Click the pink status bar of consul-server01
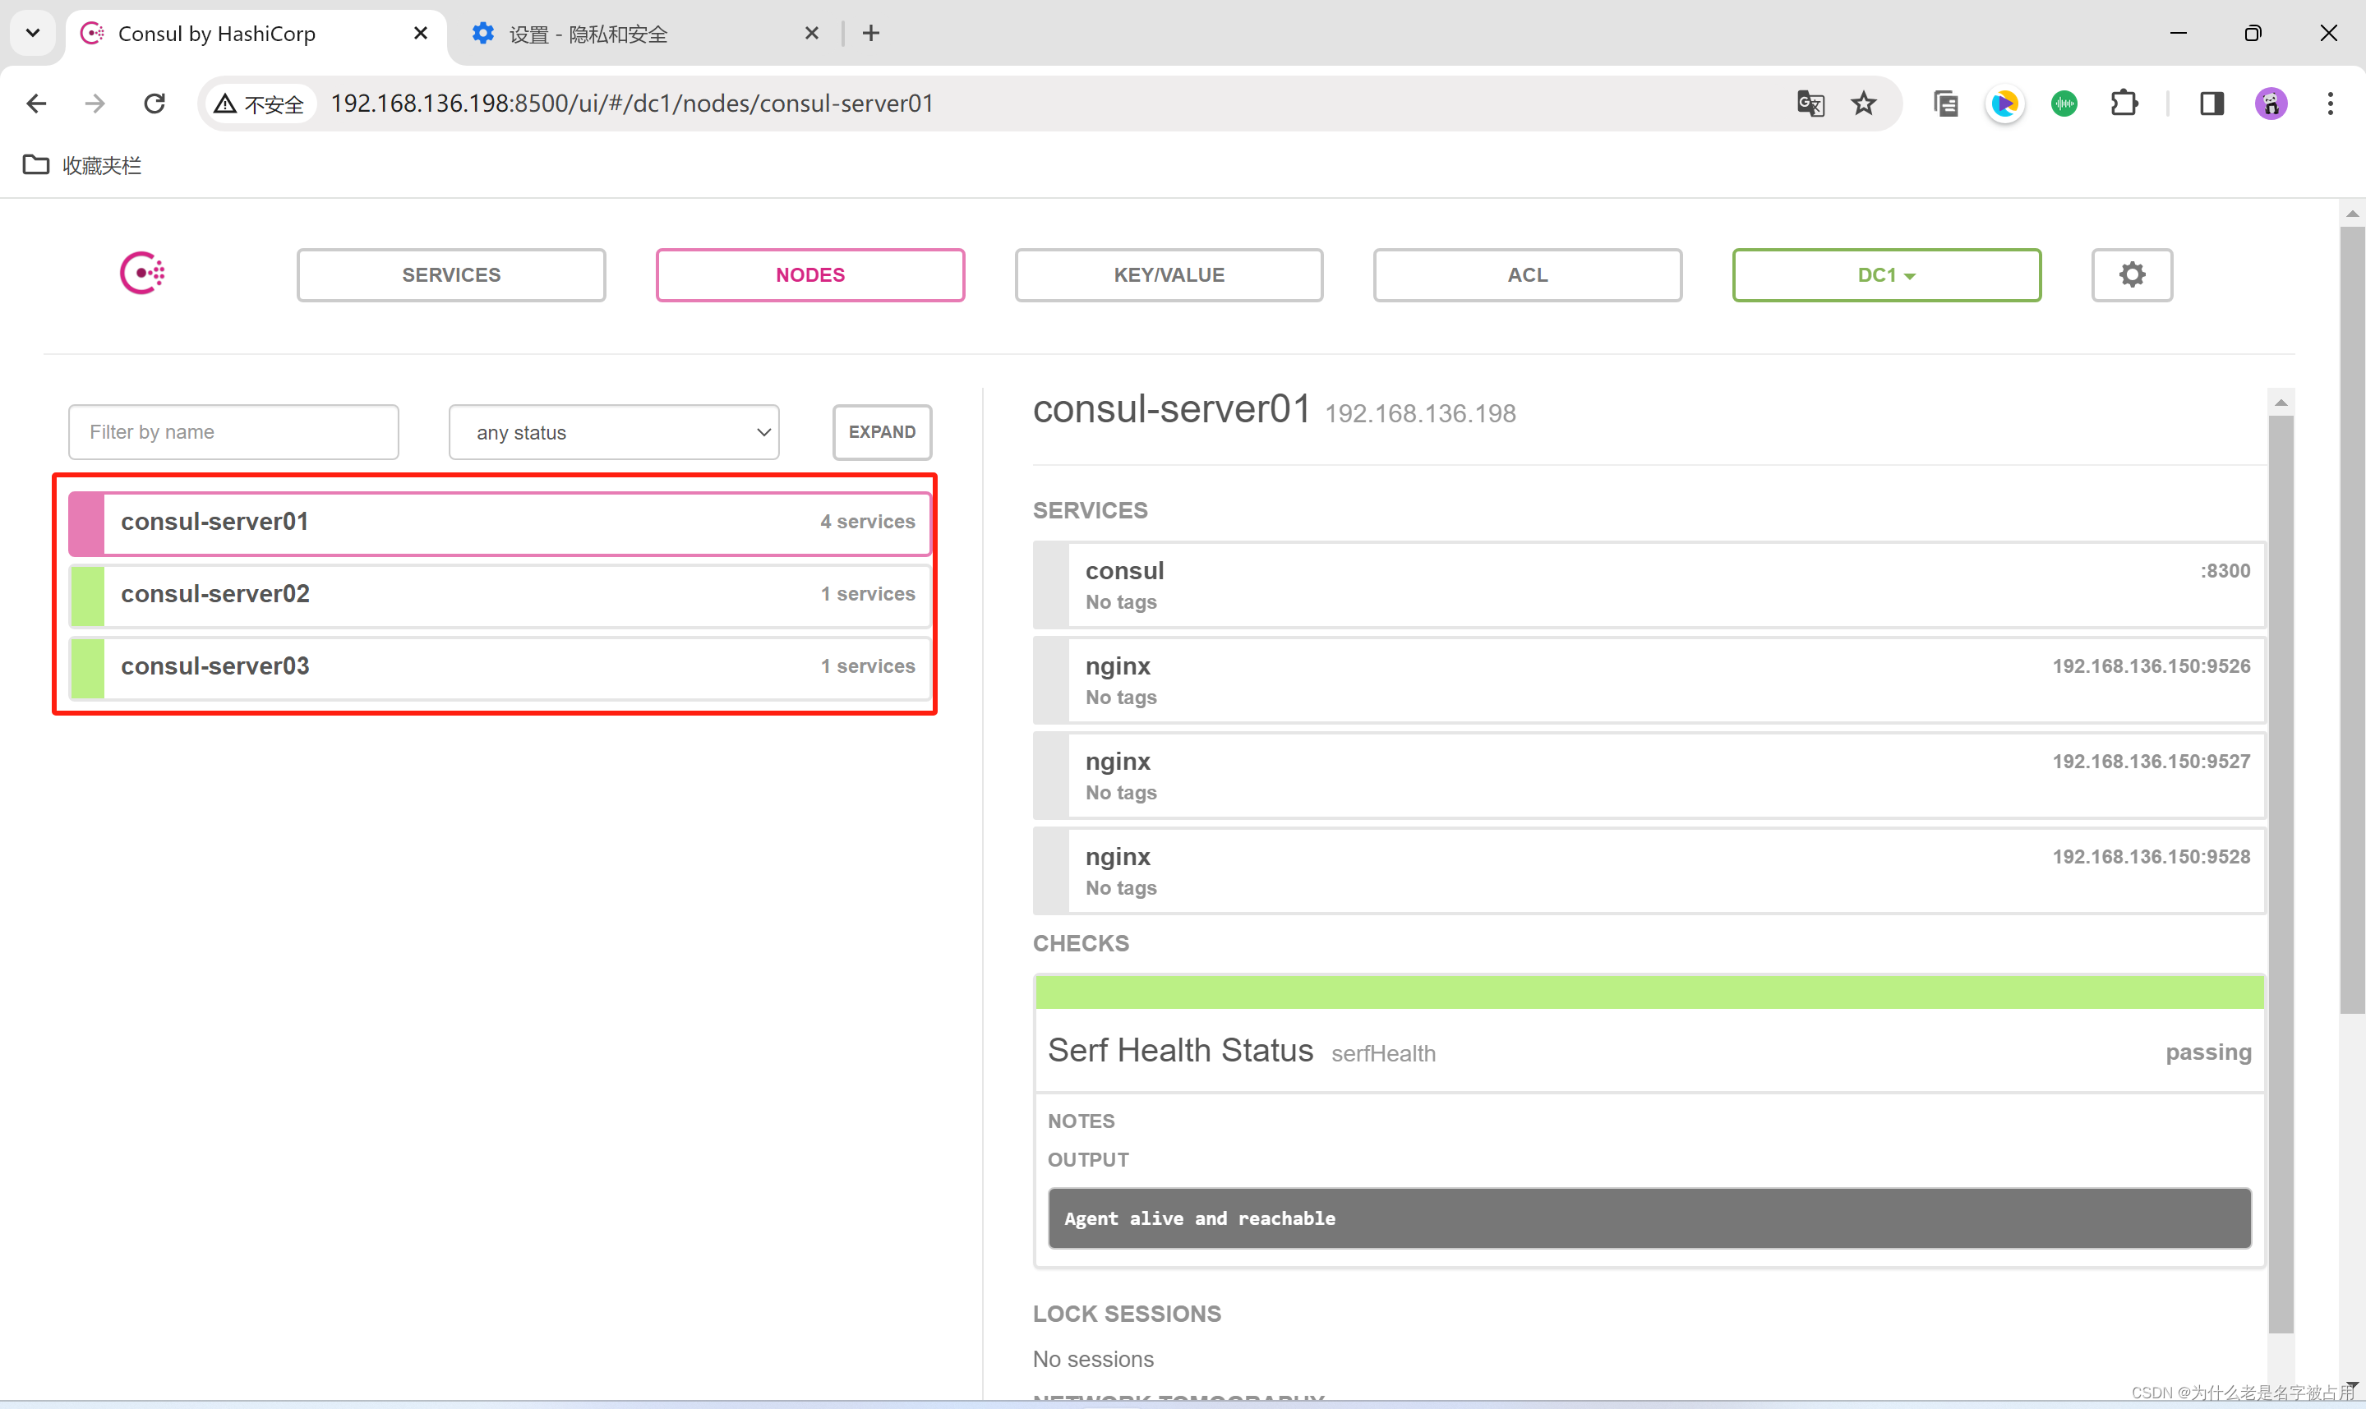The height and width of the screenshot is (1409, 2366). coord(86,523)
